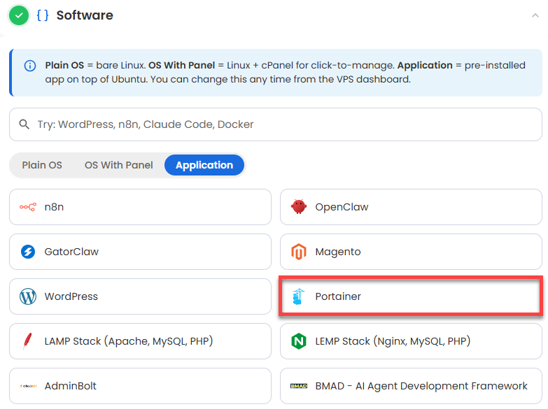The image size is (548, 409).
Task: Click the Nginx green N icon
Action: (x=299, y=341)
